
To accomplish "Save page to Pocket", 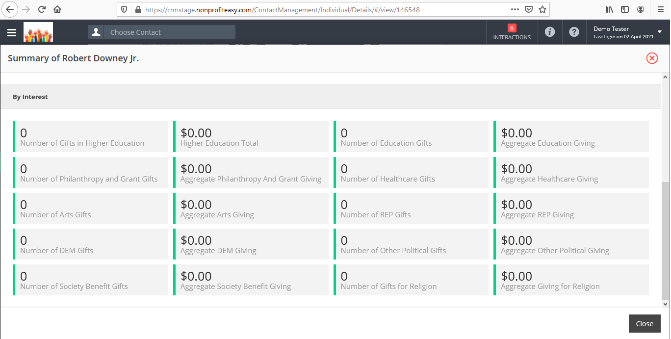I will [529, 9].
